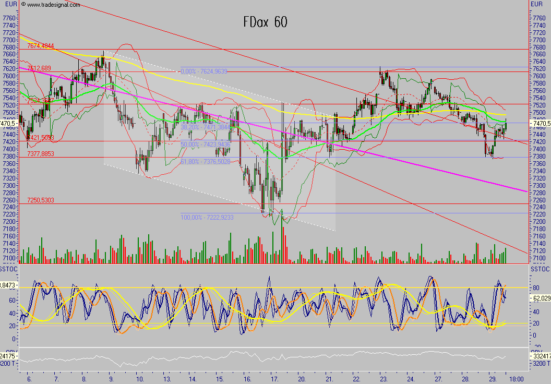Screen dimensions: 551x384
Task: Click the 62,029 stochastic value tag
Action: click(x=540, y=298)
